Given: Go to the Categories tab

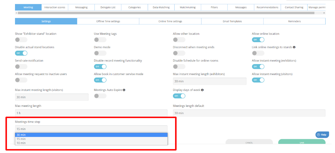Looking at the screenshot, I should click(134, 7).
